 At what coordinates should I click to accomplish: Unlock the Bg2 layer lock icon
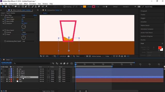click(x=7, y=79)
